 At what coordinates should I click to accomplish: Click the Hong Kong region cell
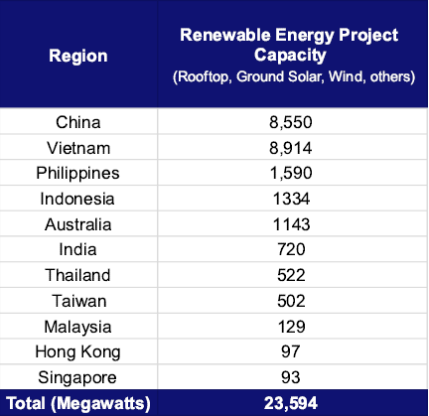pos(77,352)
